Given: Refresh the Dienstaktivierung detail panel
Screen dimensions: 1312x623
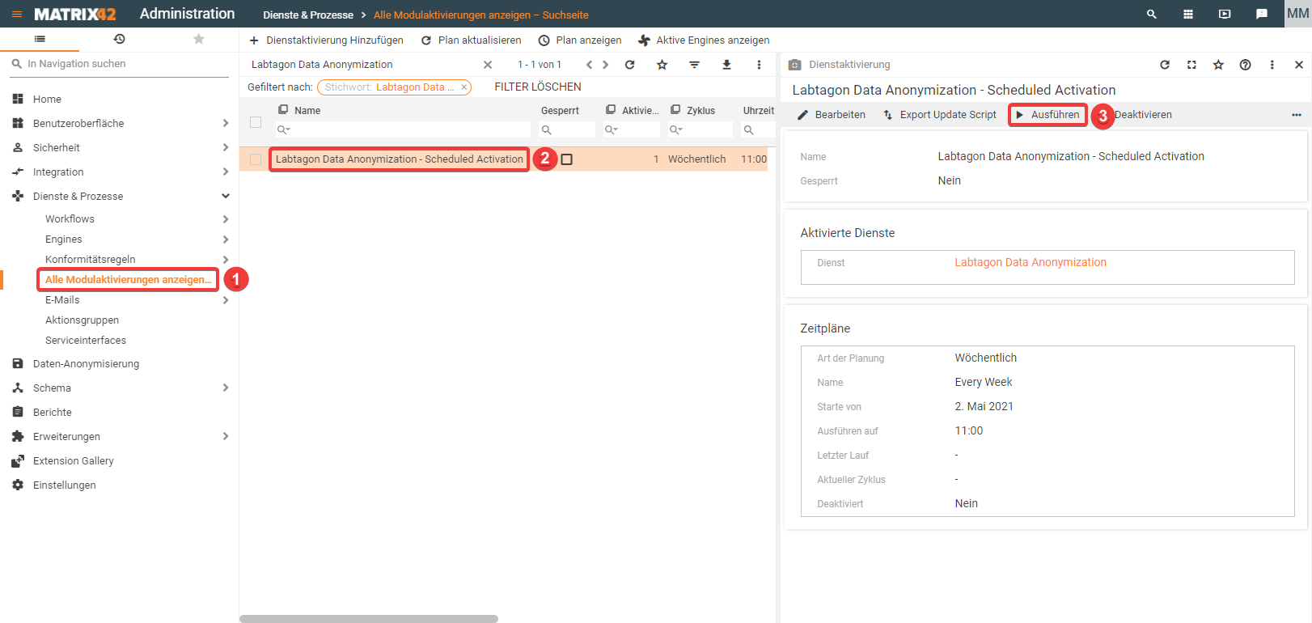Looking at the screenshot, I should click(x=1165, y=65).
